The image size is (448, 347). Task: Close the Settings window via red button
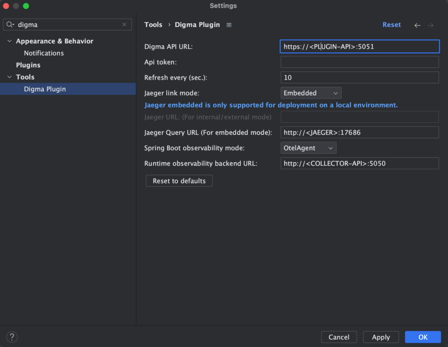point(6,6)
